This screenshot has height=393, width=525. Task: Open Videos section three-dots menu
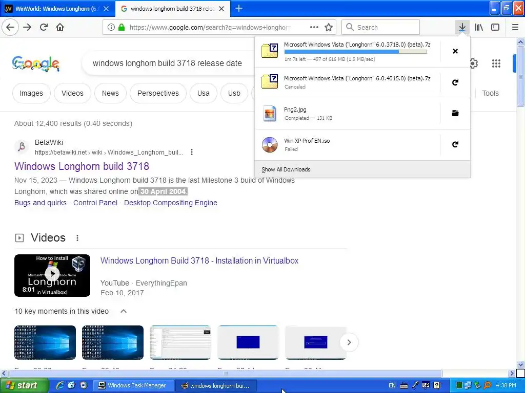click(x=77, y=238)
